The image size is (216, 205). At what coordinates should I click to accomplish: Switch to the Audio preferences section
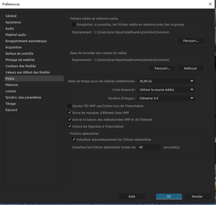click(x=10, y=28)
